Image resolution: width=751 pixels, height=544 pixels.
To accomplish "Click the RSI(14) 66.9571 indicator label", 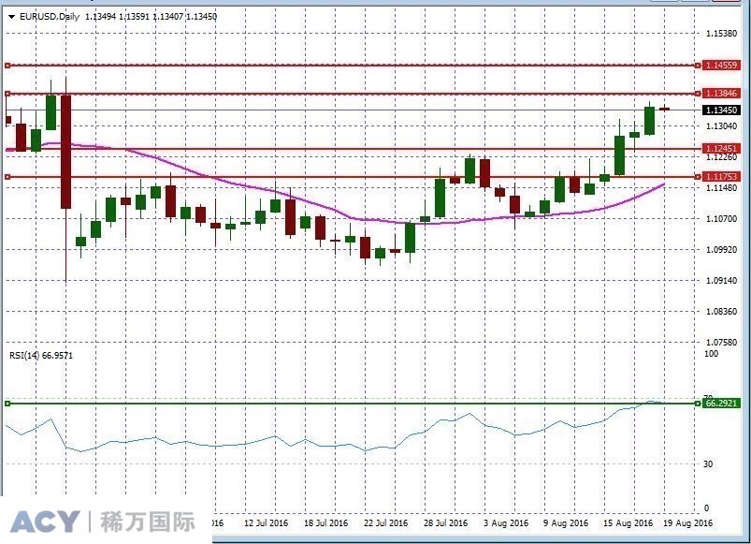I will [x=39, y=356].
